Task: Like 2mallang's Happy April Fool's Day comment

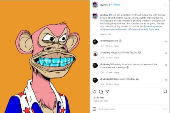Action: tap(166, 53)
